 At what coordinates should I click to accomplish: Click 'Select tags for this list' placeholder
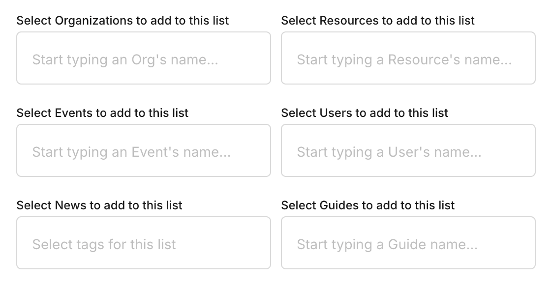coord(104,244)
